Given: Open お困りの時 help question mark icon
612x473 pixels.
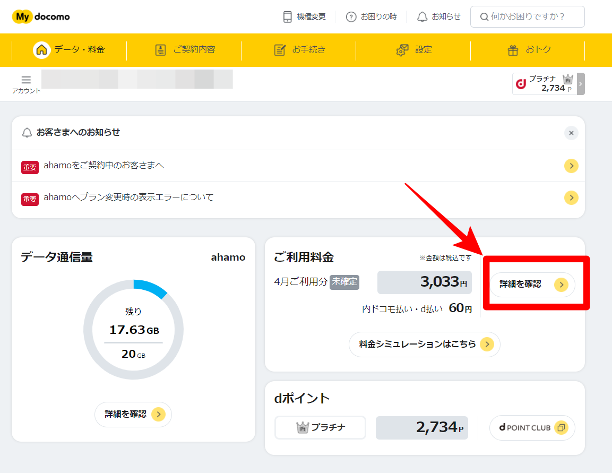Looking at the screenshot, I should click(351, 17).
